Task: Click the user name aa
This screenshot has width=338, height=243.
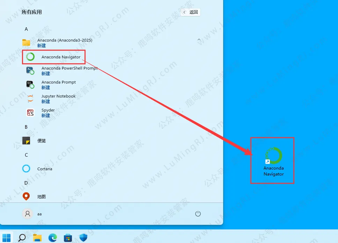Action: click(x=39, y=214)
